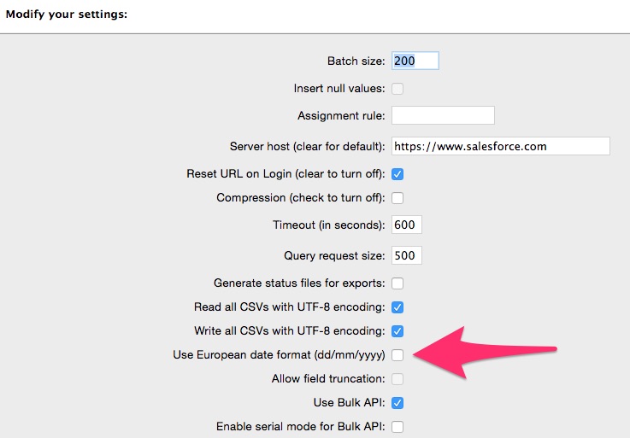The width and height of the screenshot is (630, 438).
Task: Click the 'Modify your settings:' heading
Action: [x=67, y=15]
